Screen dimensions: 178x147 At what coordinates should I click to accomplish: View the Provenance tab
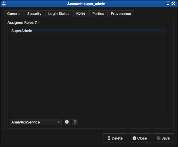pyautogui.click(x=121, y=14)
